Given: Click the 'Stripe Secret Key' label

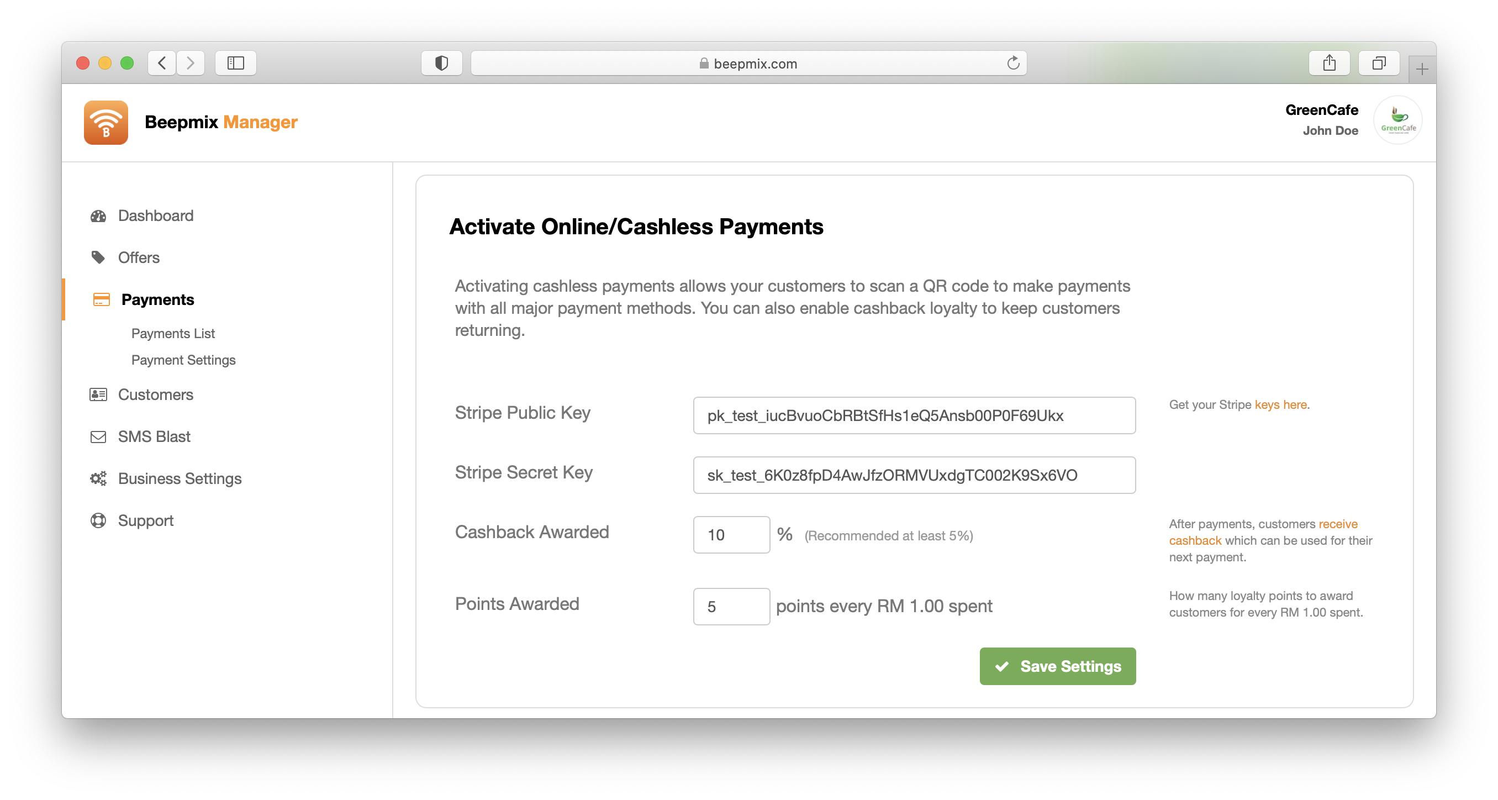Looking at the screenshot, I should 524,472.
